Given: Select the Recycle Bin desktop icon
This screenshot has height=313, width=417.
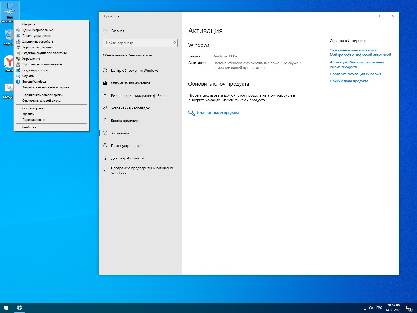Looking at the screenshot, I should coord(9,37).
